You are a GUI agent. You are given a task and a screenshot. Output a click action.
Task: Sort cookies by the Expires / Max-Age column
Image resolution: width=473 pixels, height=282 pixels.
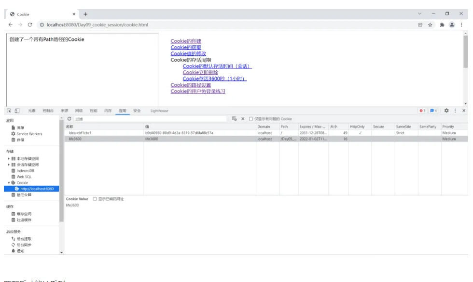313,127
